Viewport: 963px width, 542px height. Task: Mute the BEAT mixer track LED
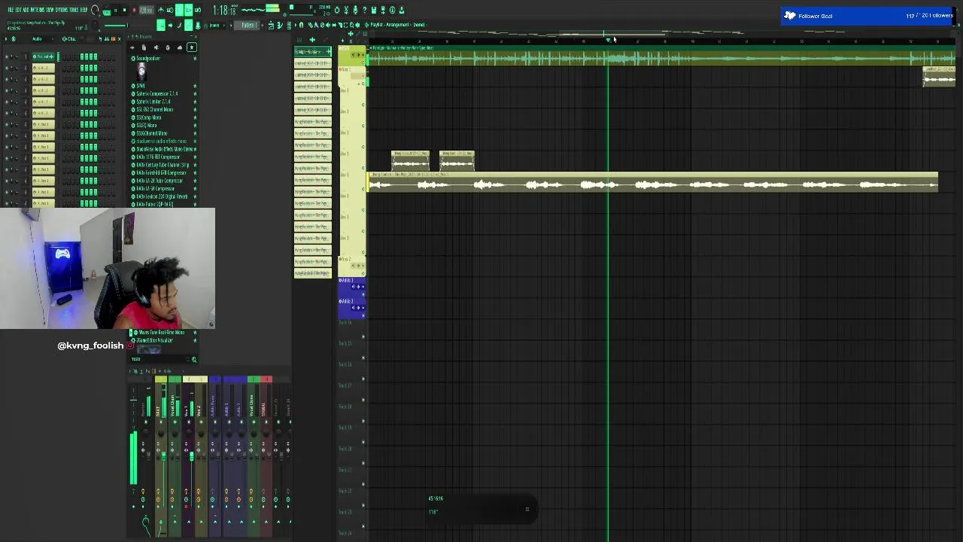pyautogui.click(x=160, y=422)
